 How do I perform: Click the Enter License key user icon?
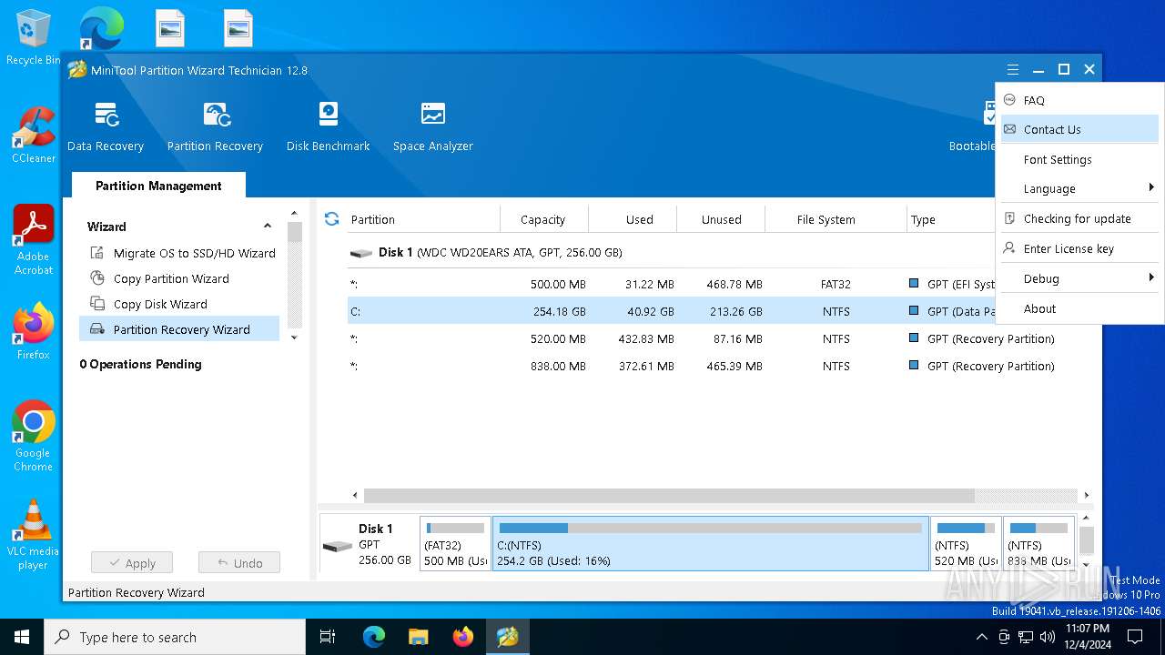pyautogui.click(x=1009, y=248)
